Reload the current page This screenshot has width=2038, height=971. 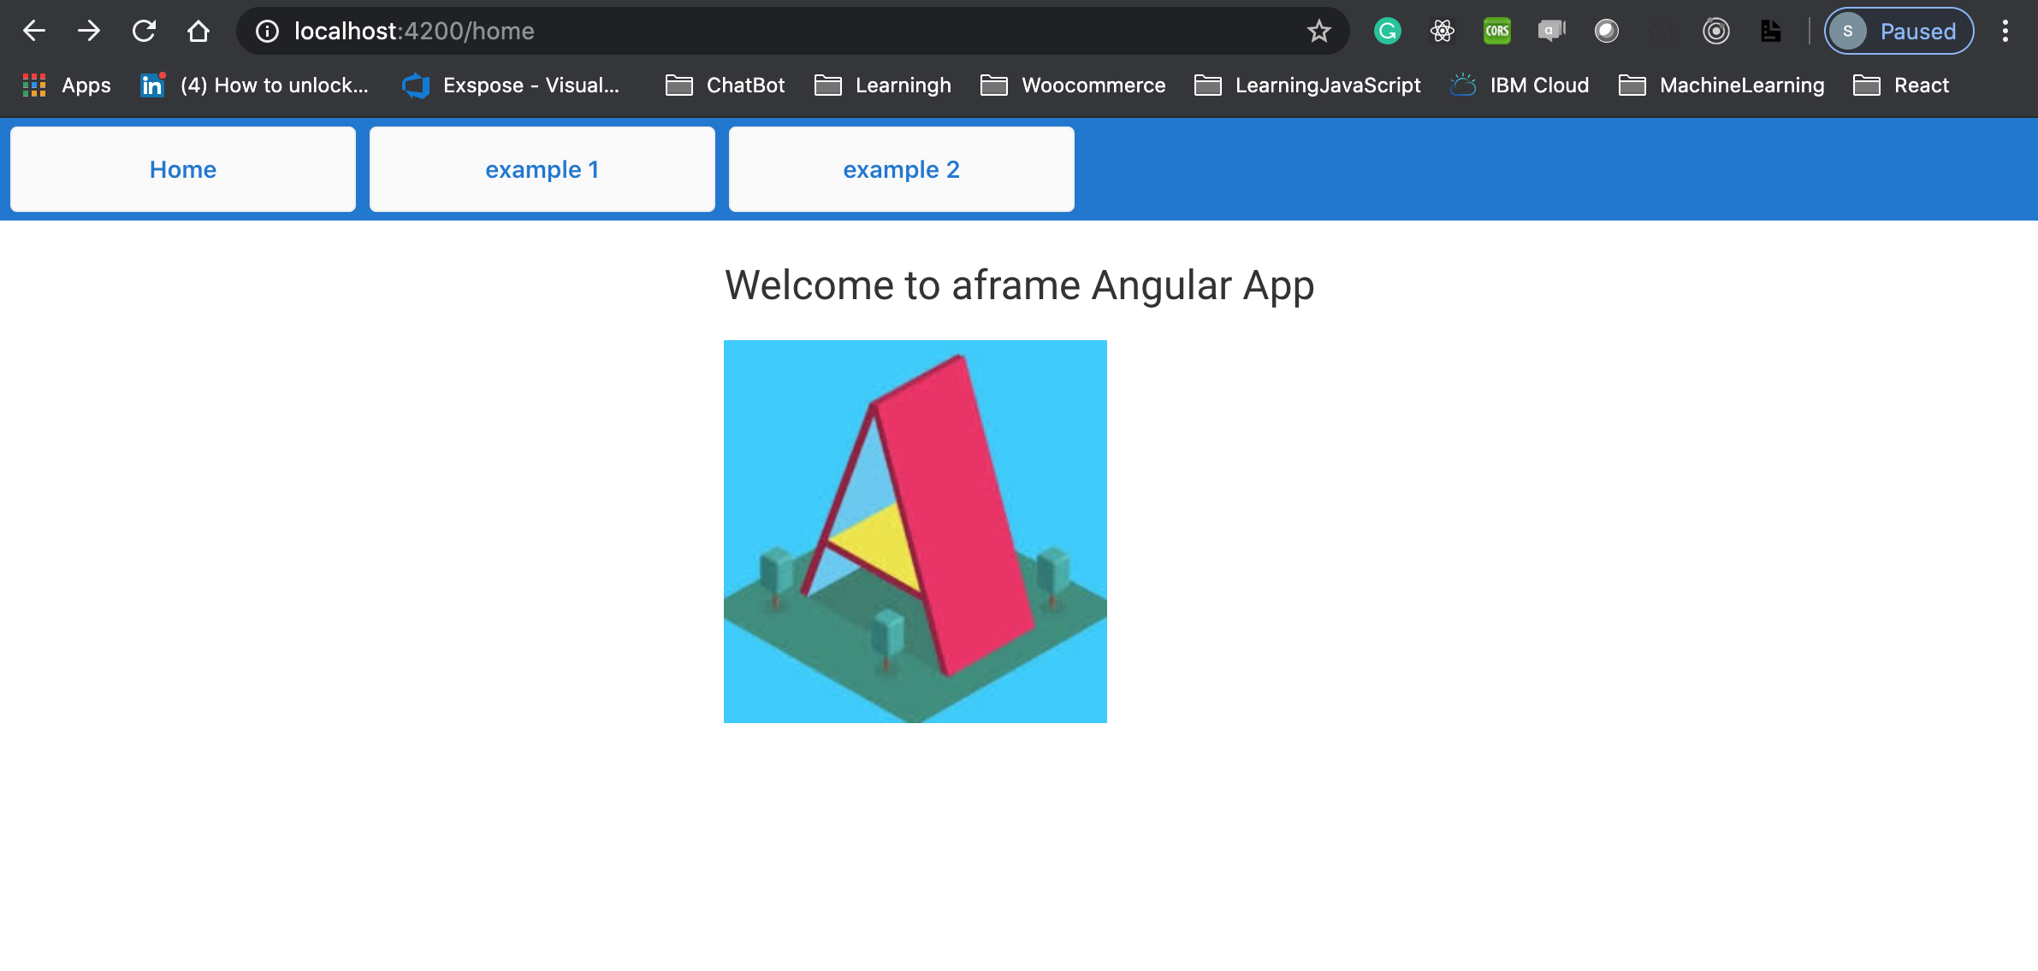(144, 32)
